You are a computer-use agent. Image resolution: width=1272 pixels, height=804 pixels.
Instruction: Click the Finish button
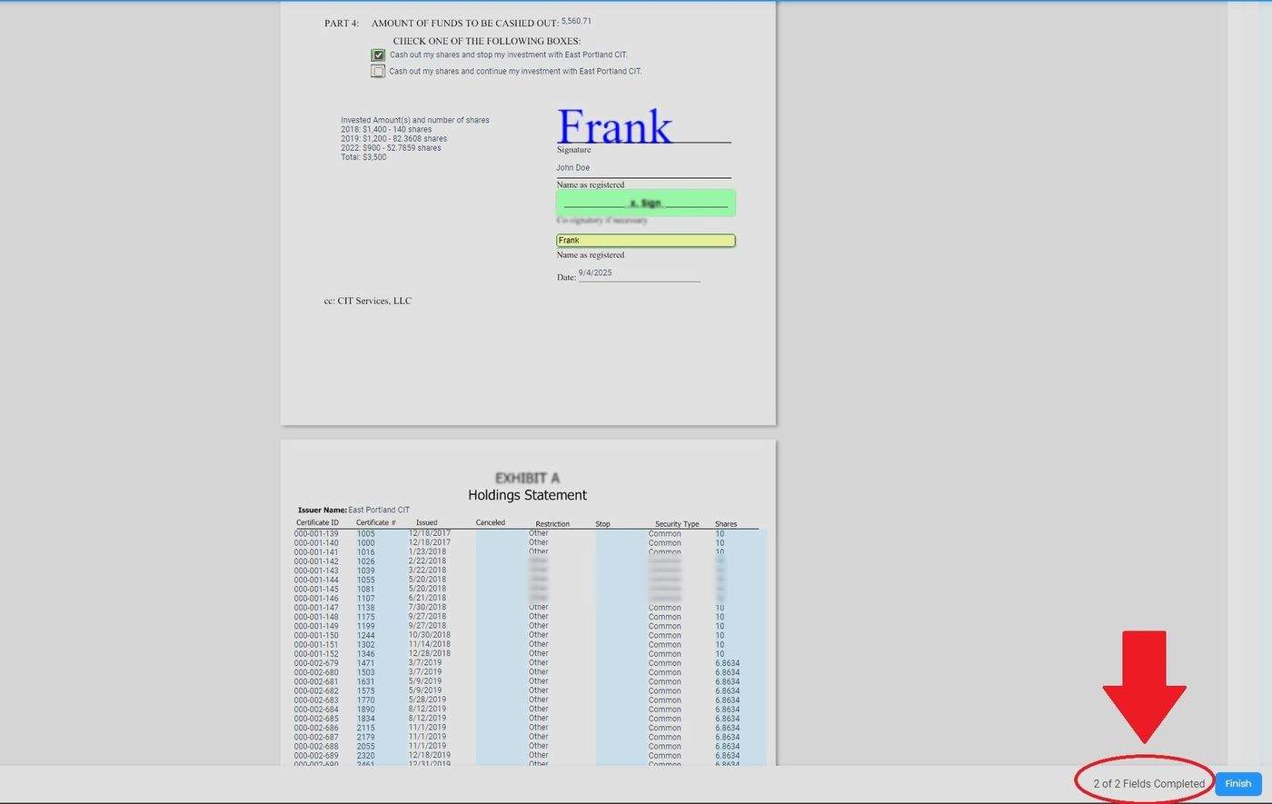tap(1237, 783)
